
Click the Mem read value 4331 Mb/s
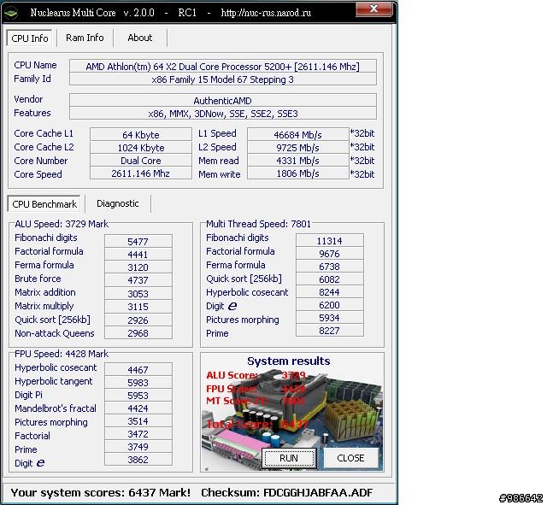pos(297,161)
